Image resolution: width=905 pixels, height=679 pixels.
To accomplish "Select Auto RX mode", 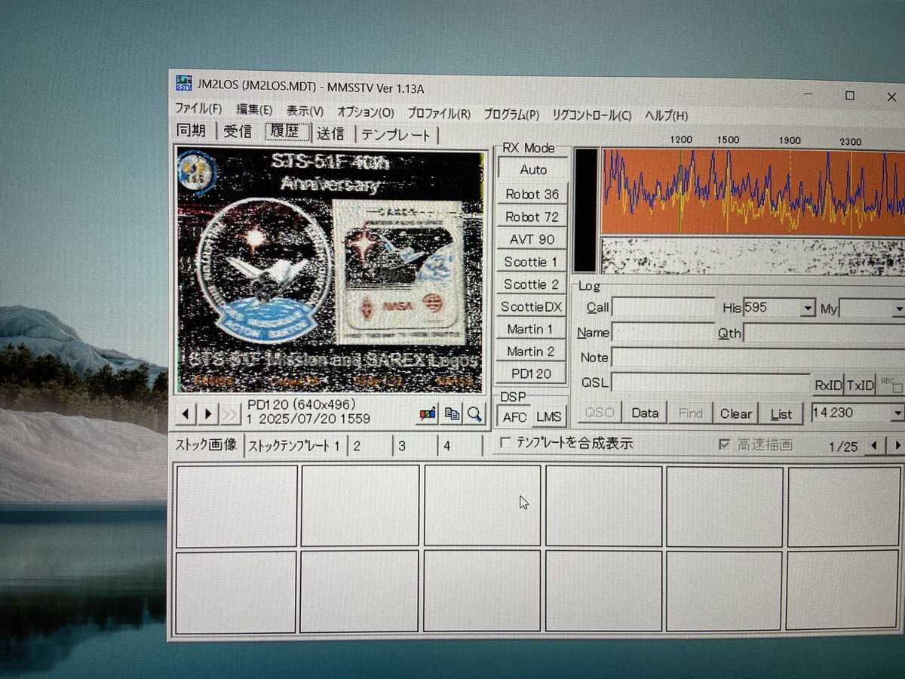I will click(x=533, y=169).
